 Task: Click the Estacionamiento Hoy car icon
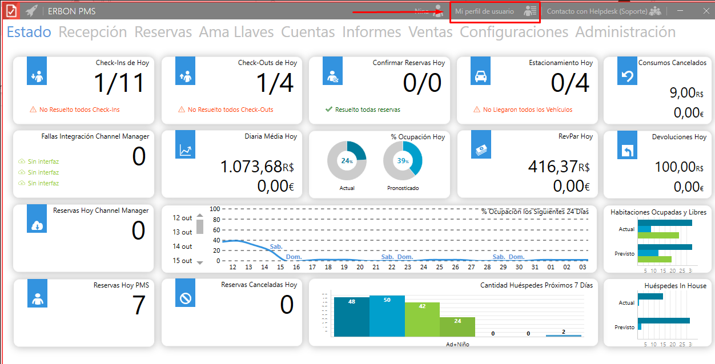click(480, 75)
